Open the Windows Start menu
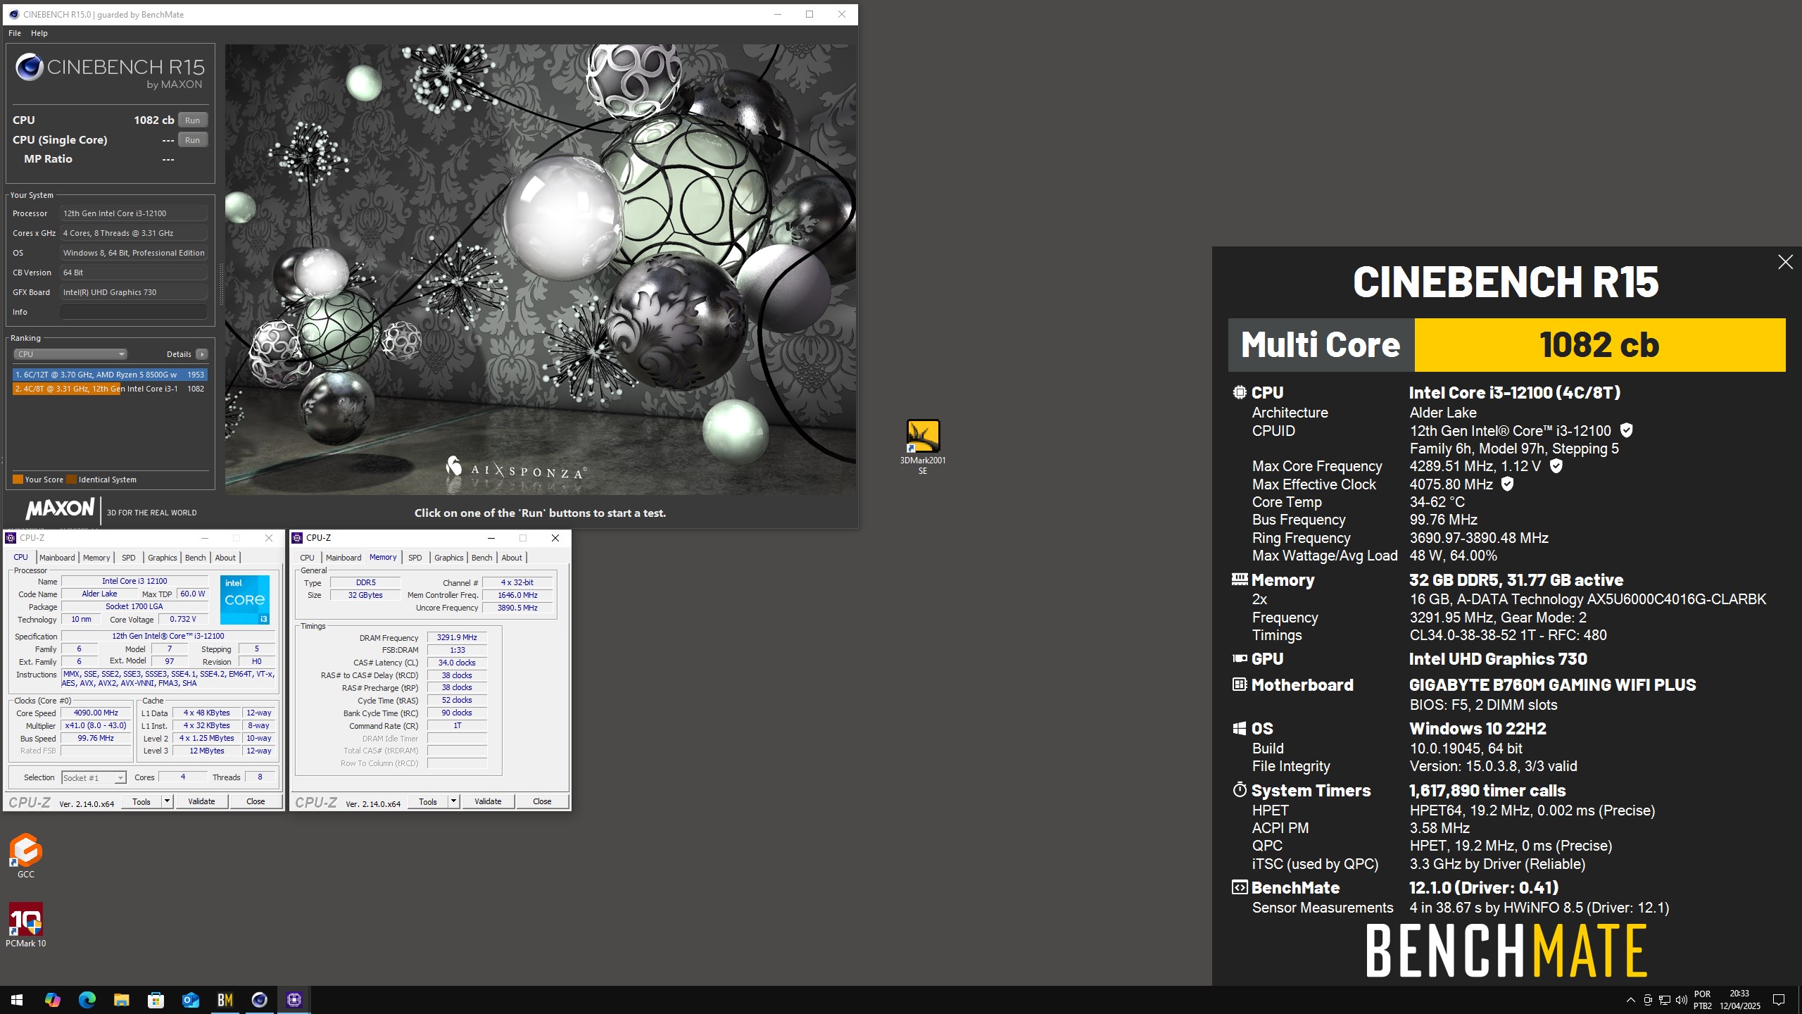Screen dimensions: 1802x1014 pos(17,1000)
